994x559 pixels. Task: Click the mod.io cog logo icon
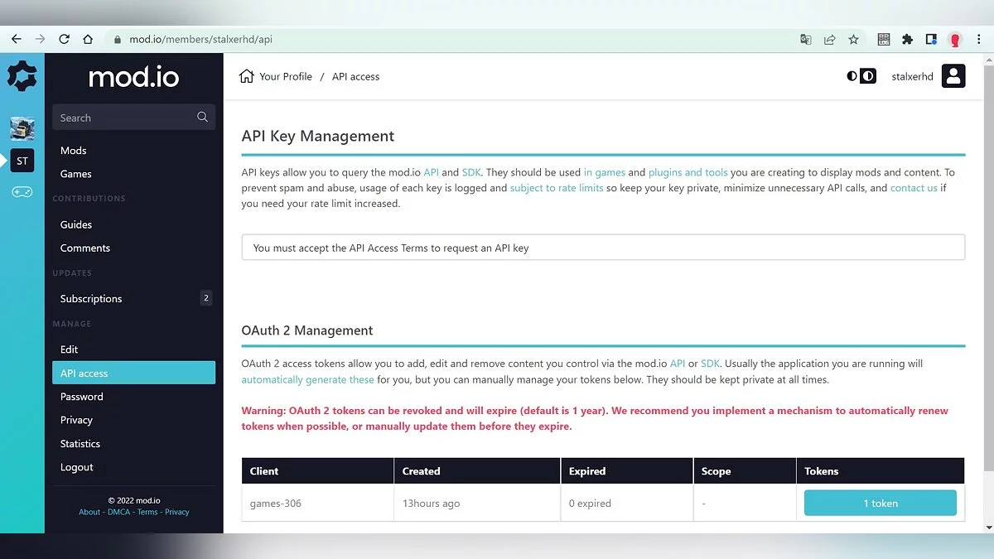pos(22,76)
